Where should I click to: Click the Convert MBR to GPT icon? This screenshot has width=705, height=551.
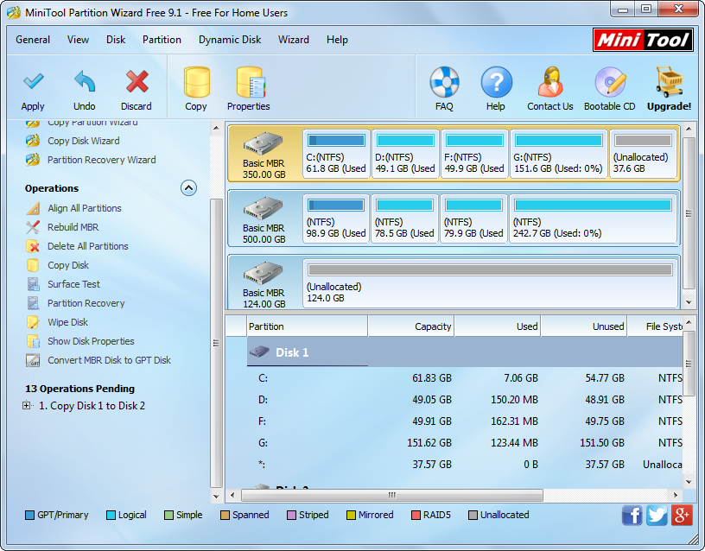[x=33, y=360]
